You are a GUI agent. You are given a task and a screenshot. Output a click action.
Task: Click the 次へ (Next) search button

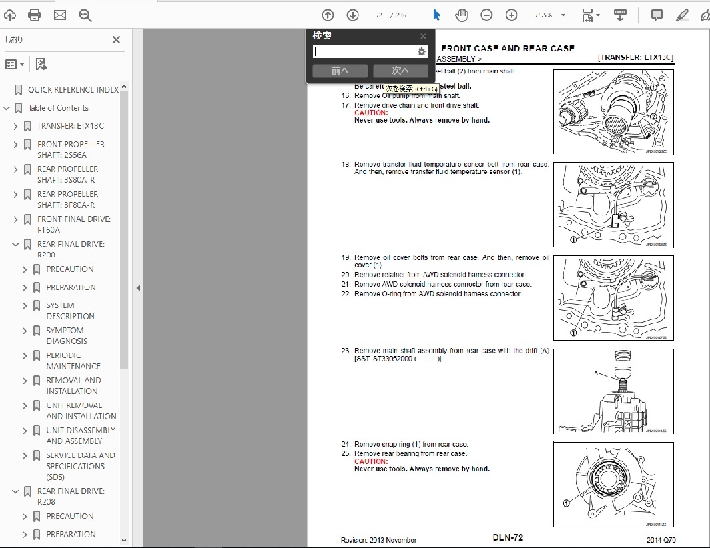400,71
